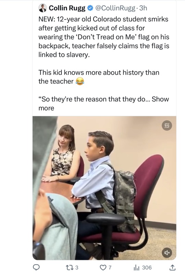Click the Collin Rugg display name

click(x=67, y=8)
